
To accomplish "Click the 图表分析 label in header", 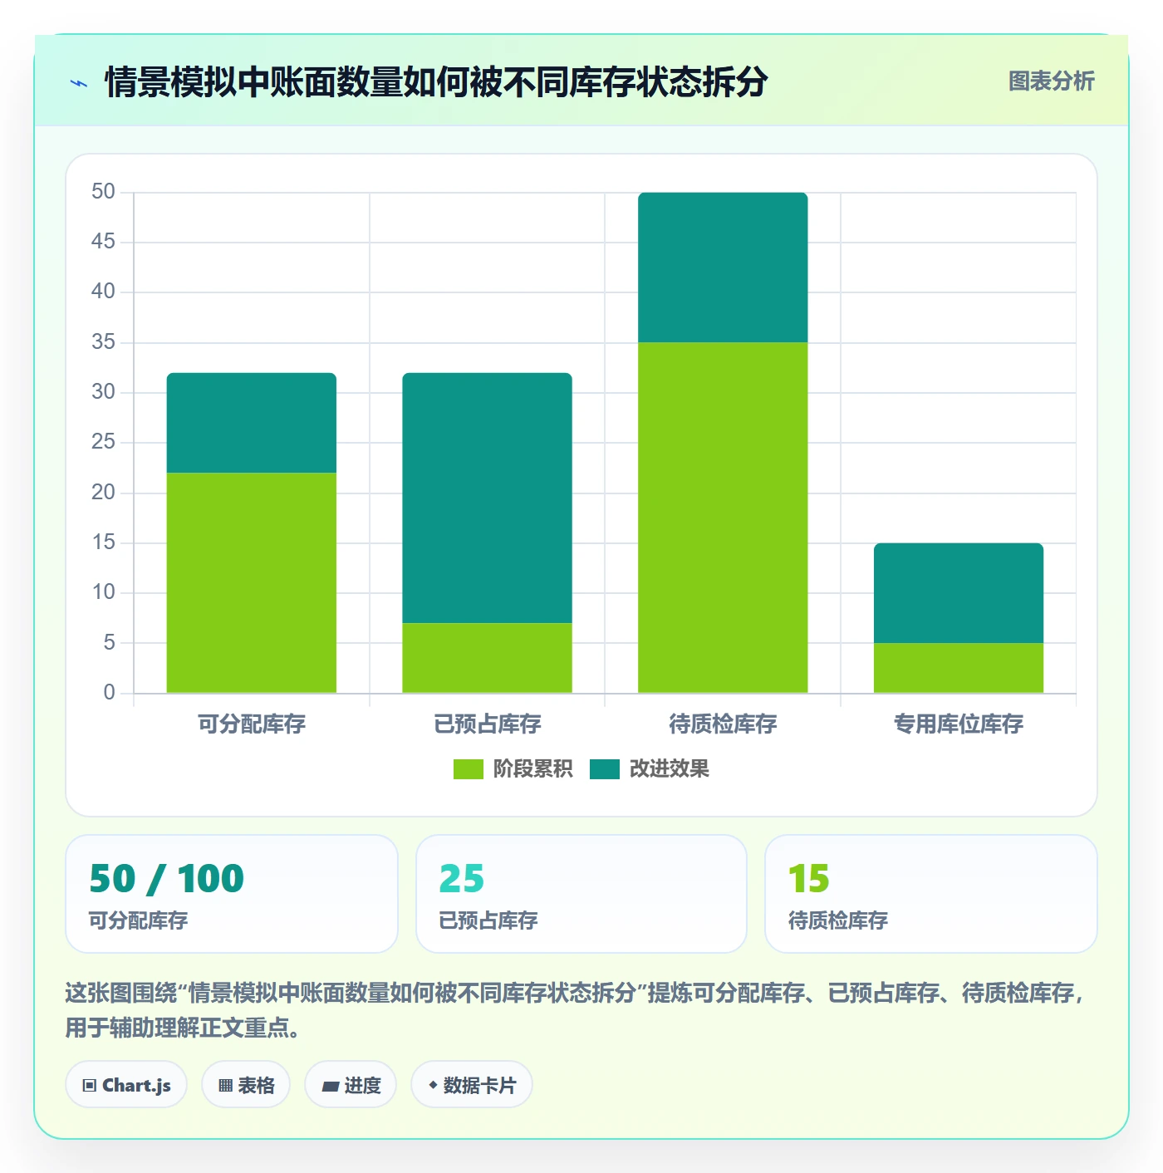I will tap(1051, 81).
